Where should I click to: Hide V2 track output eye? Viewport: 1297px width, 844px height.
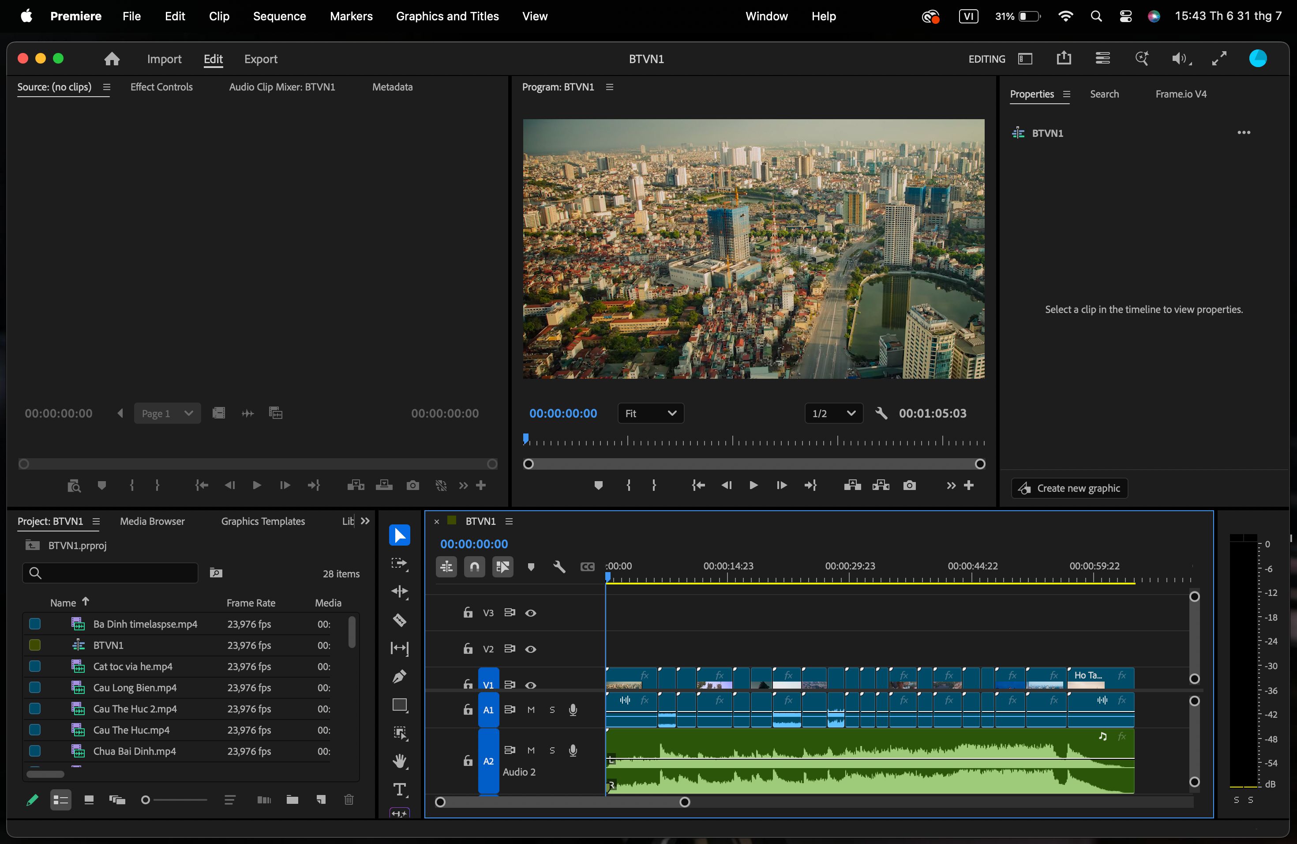coord(530,649)
